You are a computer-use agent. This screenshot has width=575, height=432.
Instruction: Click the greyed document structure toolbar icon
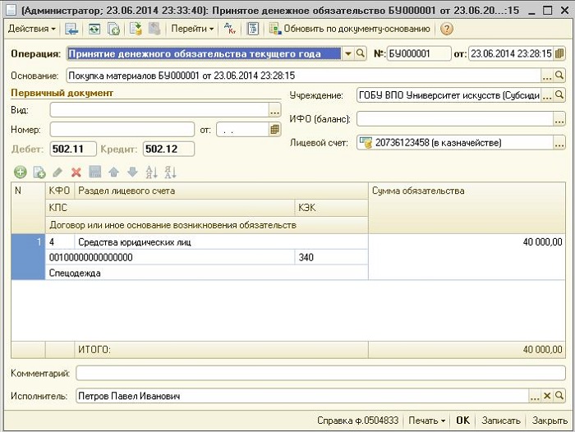pos(154,29)
